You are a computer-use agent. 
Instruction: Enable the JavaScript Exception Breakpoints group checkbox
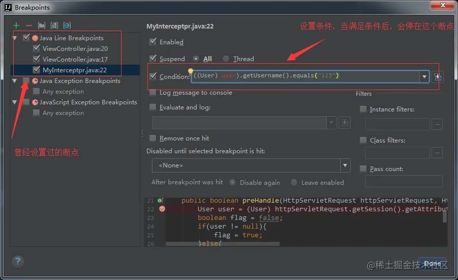(x=26, y=102)
